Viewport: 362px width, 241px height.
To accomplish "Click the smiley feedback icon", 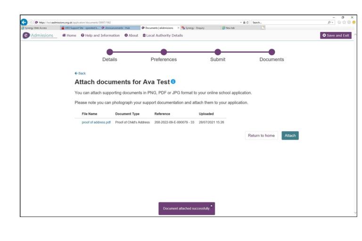I will point(354,23).
